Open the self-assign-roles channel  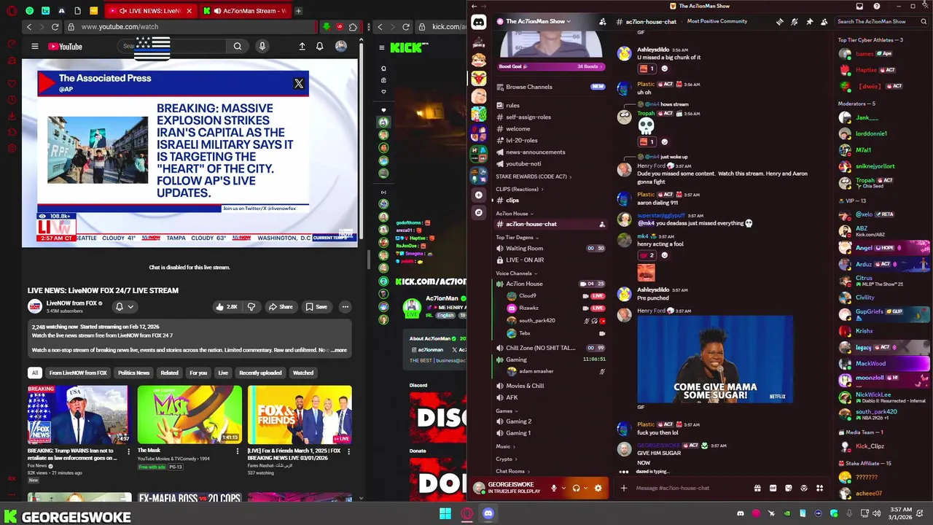pos(528,117)
